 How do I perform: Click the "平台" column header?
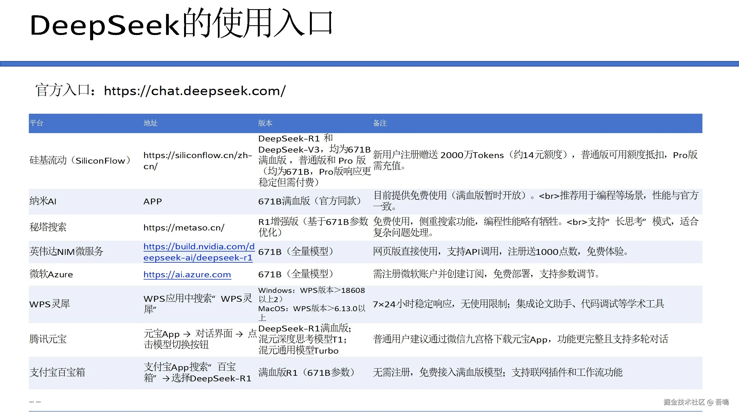click(x=36, y=123)
